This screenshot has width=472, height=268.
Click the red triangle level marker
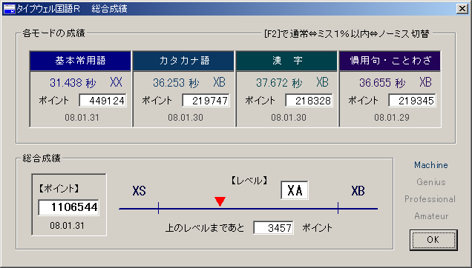click(220, 201)
